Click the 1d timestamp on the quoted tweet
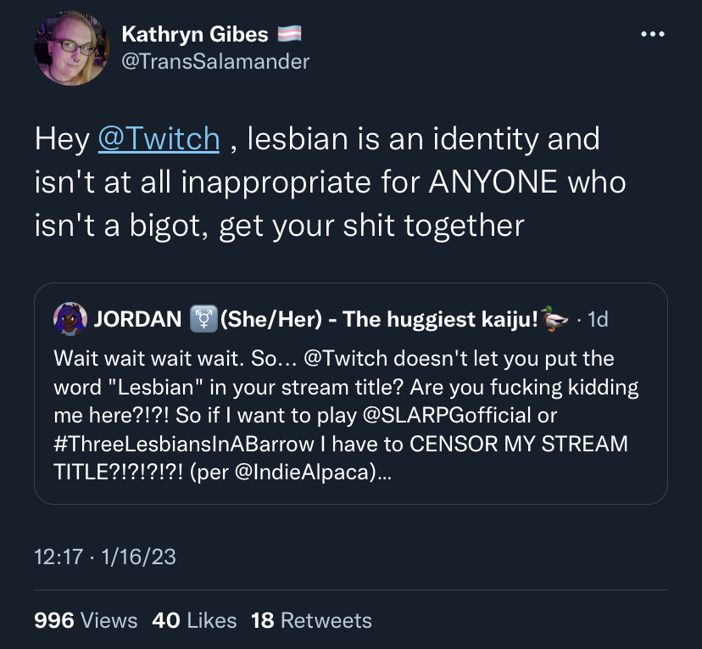The width and height of the screenshot is (702, 649). coord(598,319)
